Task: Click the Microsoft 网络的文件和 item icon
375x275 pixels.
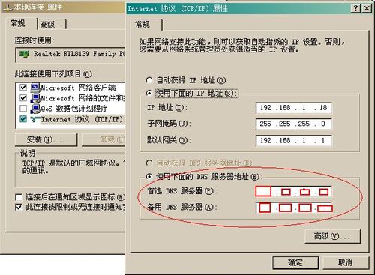Action: [35, 98]
